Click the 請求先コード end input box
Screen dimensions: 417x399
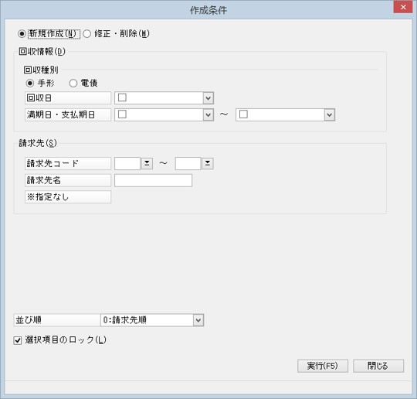(x=188, y=163)
